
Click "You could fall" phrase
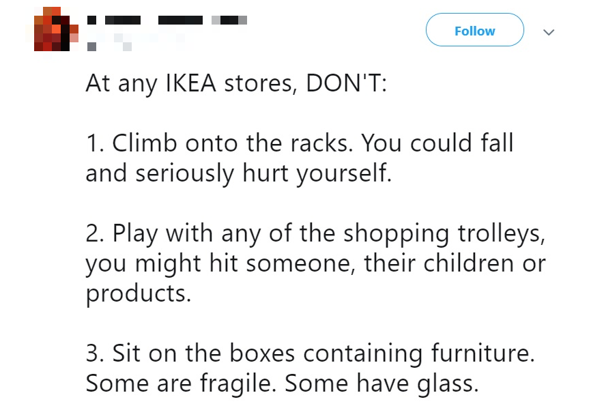click(437, 143)
